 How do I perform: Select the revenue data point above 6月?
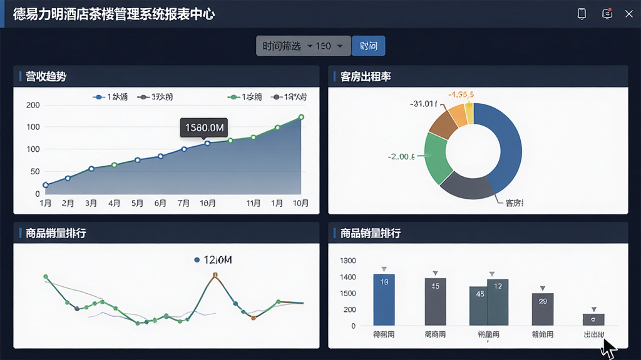pyautogui.click(x=160, y=156)
